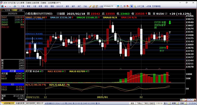Open the 選股 menu

[68, 6]
